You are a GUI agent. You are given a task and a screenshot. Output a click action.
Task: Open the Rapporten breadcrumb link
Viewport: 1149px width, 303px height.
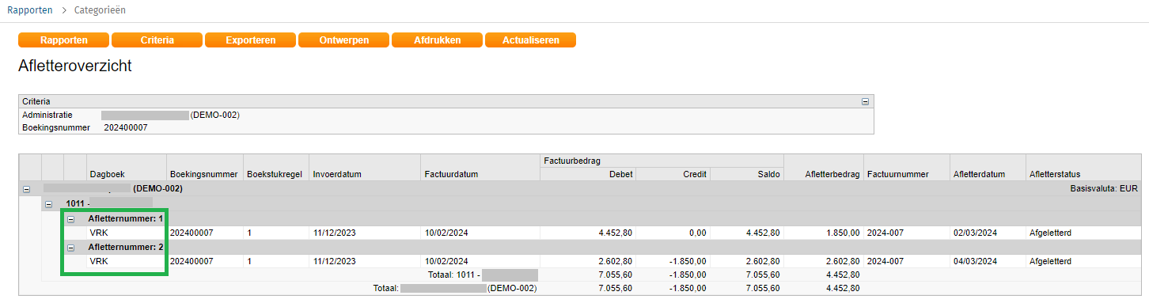pyautogui.click(x=30, y=10)
